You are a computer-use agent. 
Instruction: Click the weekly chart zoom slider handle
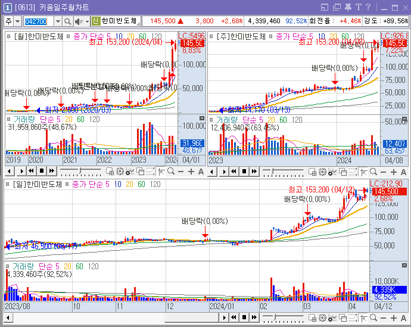[273, 172]
